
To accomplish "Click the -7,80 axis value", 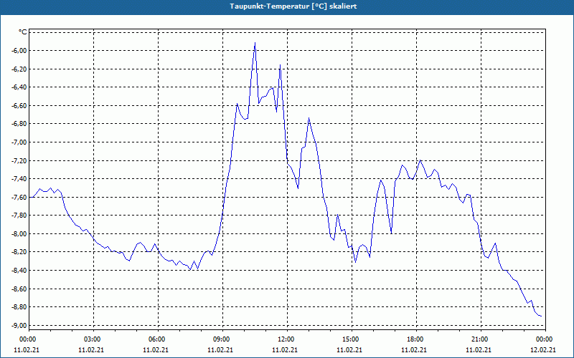I will [19, 216].
